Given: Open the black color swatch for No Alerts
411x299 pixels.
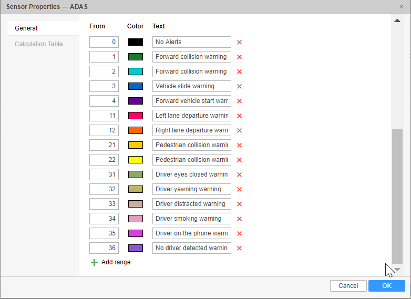Looking at the screenshot, I should (135, 42).
